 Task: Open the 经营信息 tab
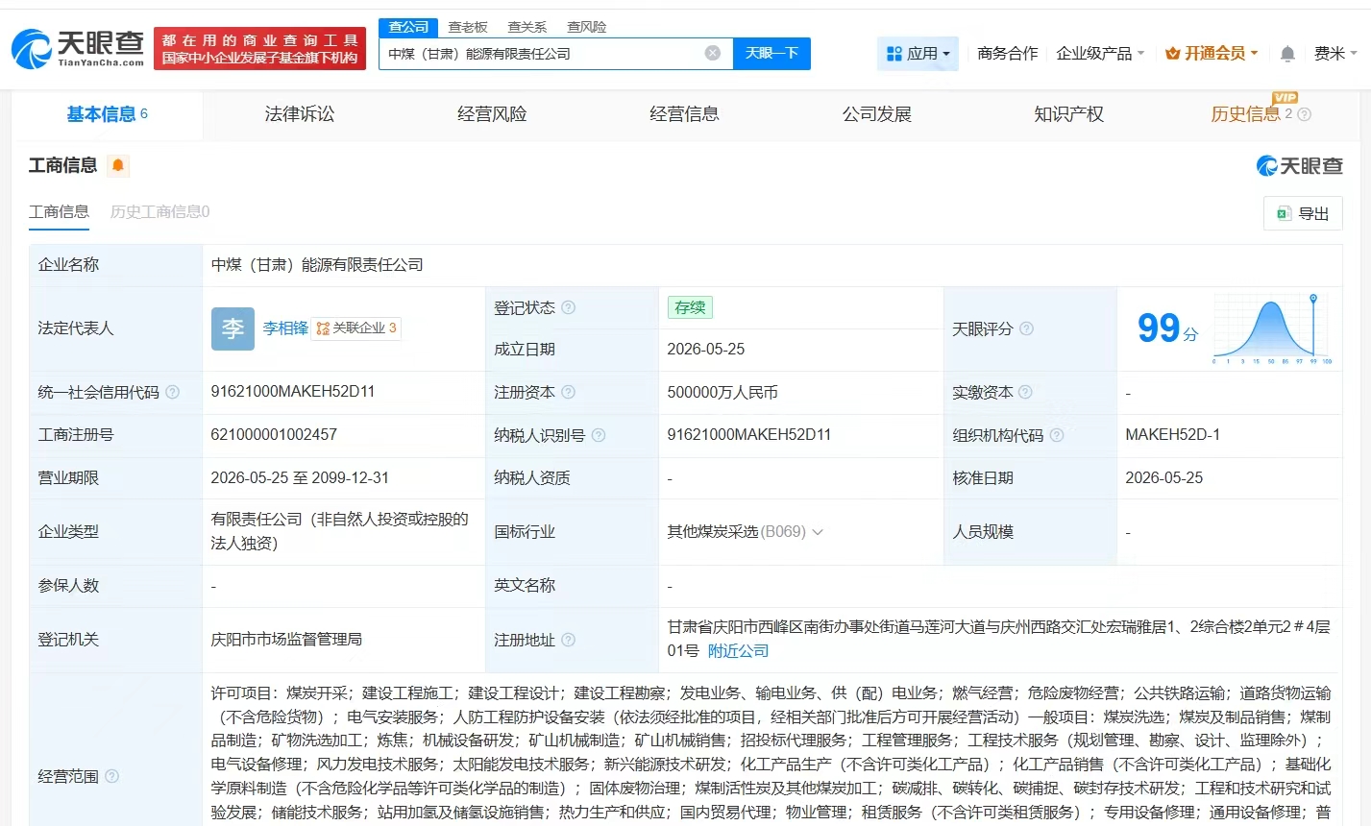(x=684, y=114)
